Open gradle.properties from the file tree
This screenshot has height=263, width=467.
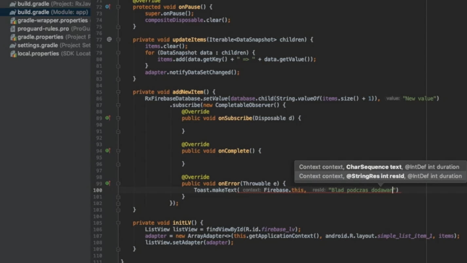(54, 37)
